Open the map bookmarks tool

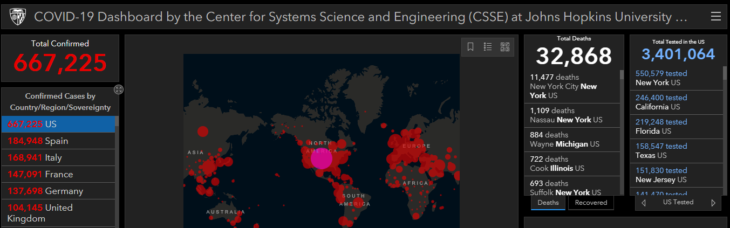[470, 47]
